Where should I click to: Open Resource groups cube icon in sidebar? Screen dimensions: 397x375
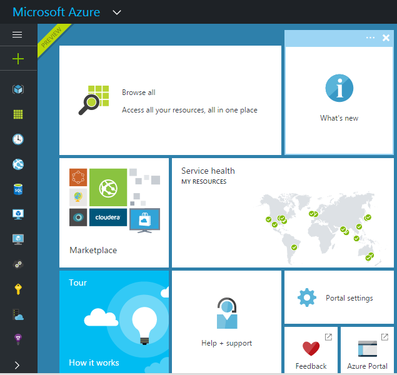[x=18, y=89]
